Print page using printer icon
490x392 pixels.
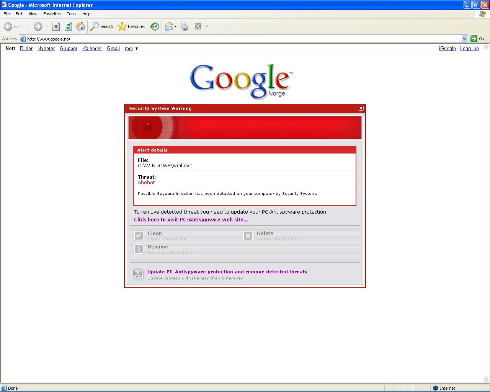pyautogui.click(x=184, y=26)
